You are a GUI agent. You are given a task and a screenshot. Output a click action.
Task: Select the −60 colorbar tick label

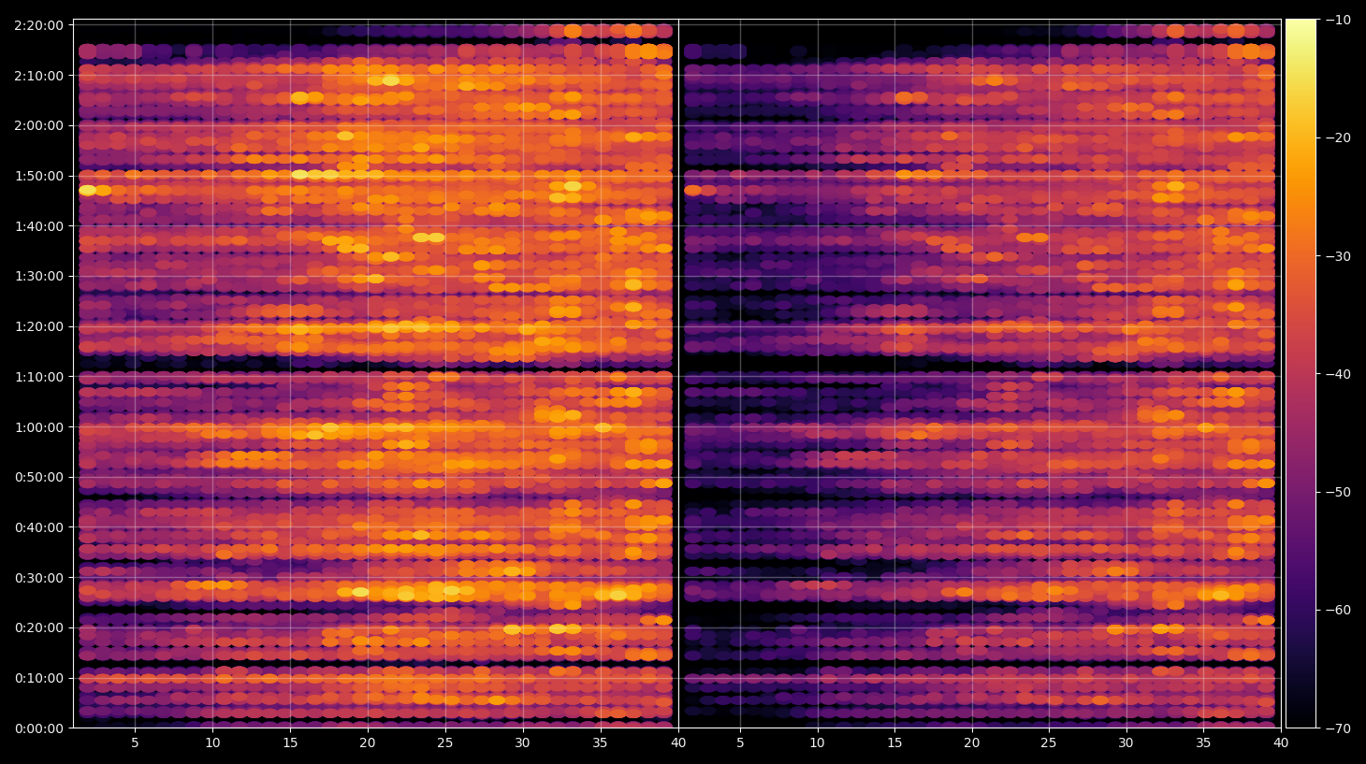click(x=1338, y=610)
